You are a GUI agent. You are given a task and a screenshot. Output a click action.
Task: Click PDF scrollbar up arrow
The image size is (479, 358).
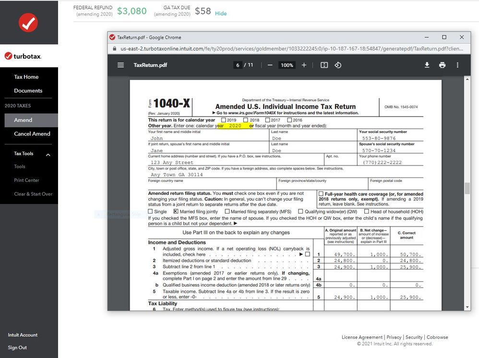tap(467, 79)
